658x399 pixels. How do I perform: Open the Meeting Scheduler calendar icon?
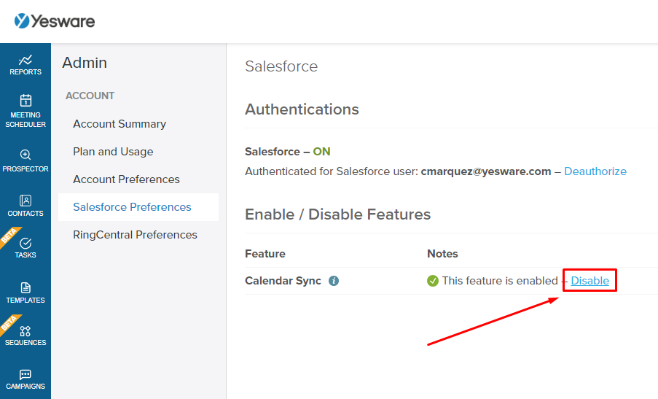pos(26,101)
